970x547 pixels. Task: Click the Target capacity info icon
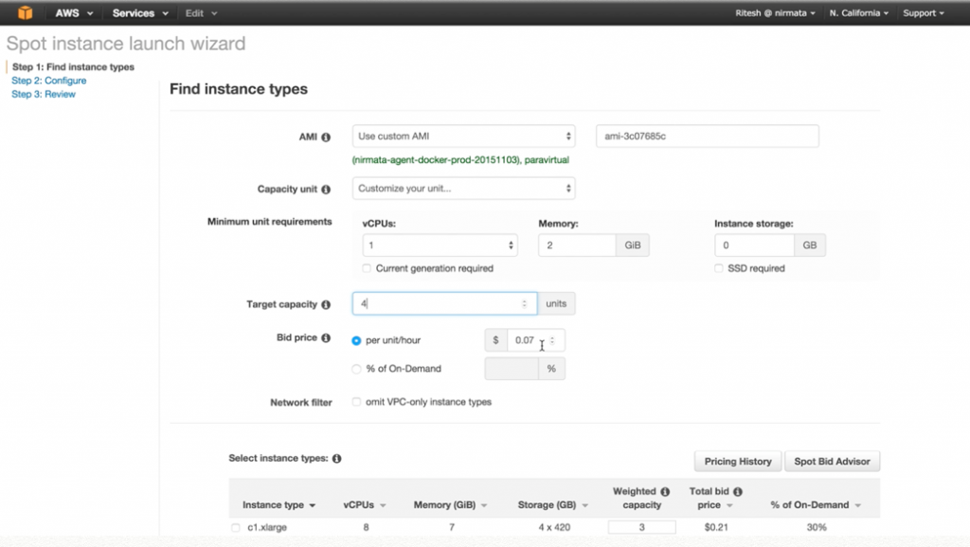326,304
